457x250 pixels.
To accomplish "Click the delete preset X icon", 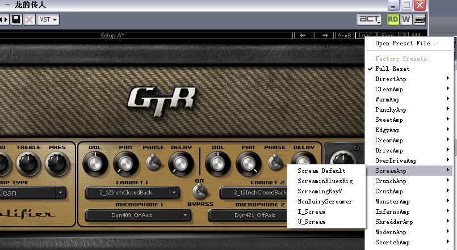I will (29, 20).
